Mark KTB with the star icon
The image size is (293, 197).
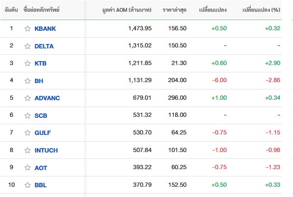coord(27,64)
